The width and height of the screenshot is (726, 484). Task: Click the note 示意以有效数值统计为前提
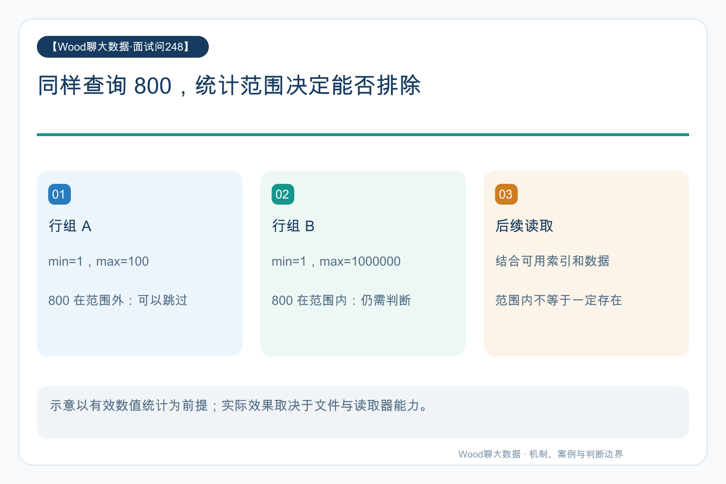[129, 406]
